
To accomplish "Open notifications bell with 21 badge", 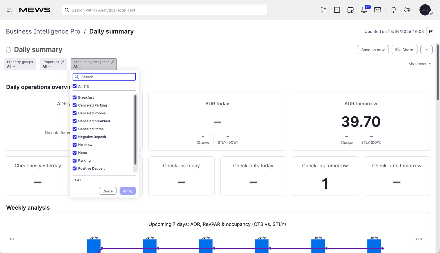I will 364,10.
